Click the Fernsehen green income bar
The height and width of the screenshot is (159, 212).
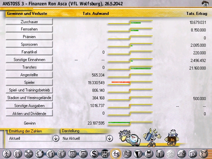(134, 30)
